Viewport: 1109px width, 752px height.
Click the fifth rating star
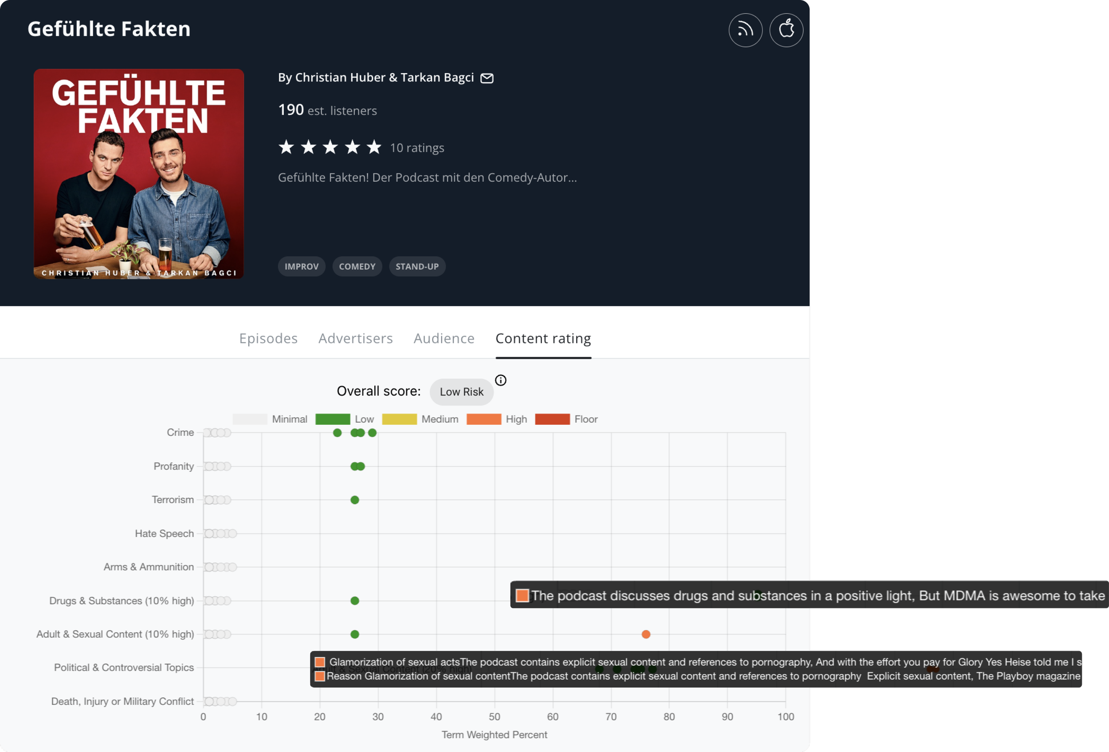(x=374, y=147)
